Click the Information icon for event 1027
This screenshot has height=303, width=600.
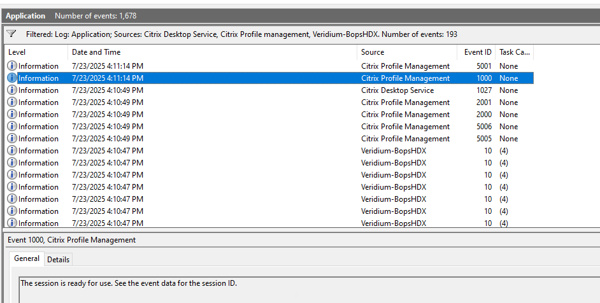pos(12,90)
